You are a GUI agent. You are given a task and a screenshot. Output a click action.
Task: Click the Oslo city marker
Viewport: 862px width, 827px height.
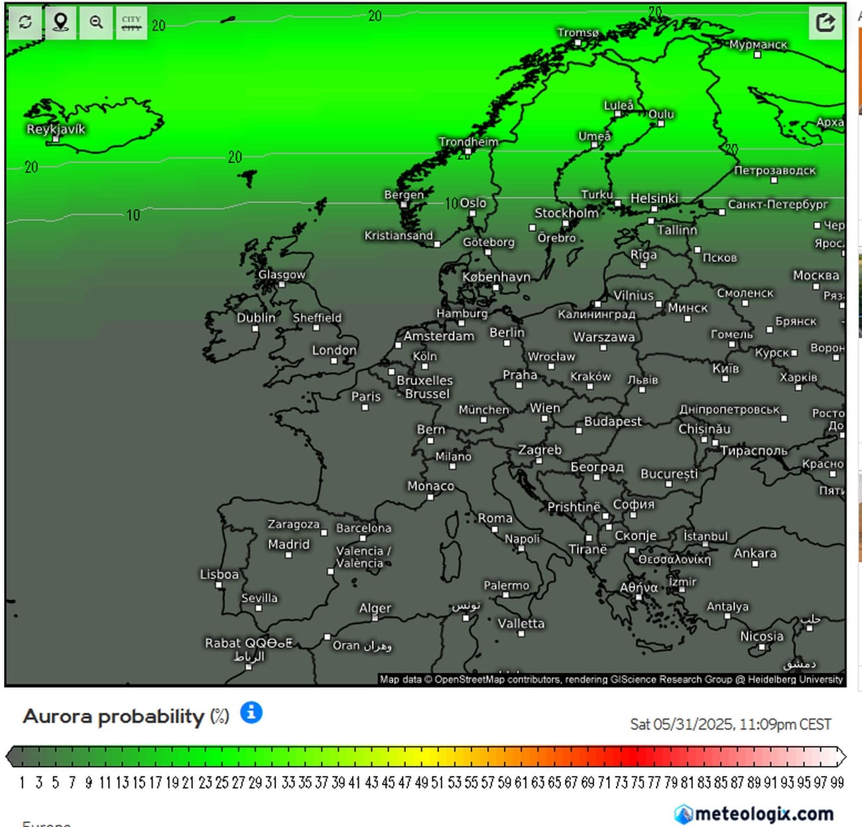473,214
